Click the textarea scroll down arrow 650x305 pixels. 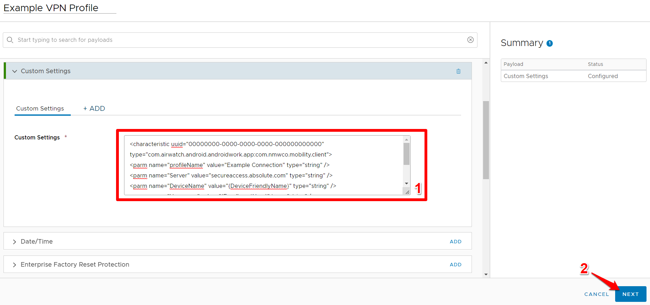(406, 183)
